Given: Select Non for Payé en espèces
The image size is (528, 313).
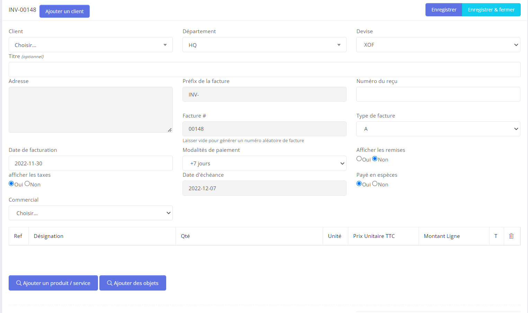Looking at the screenshot, I should tap(375, 184).
